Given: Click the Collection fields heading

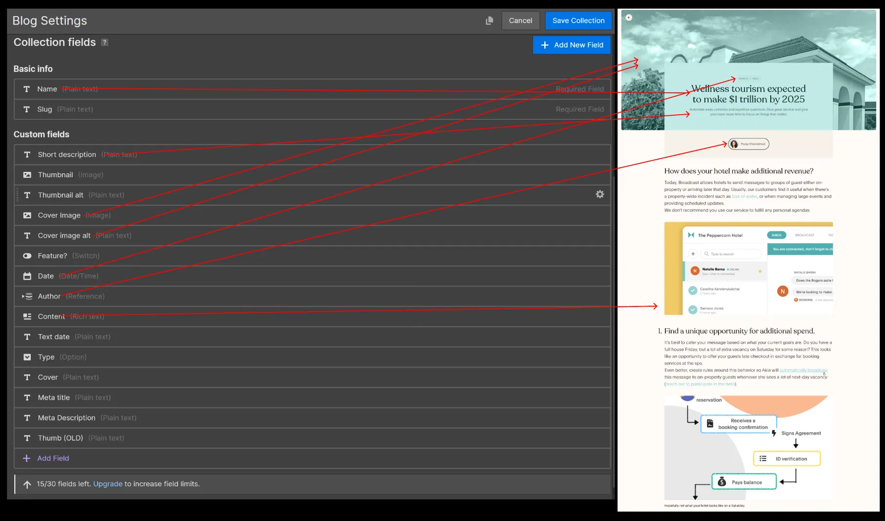Looking at the screenshot, I should click(x=55, y=42).
